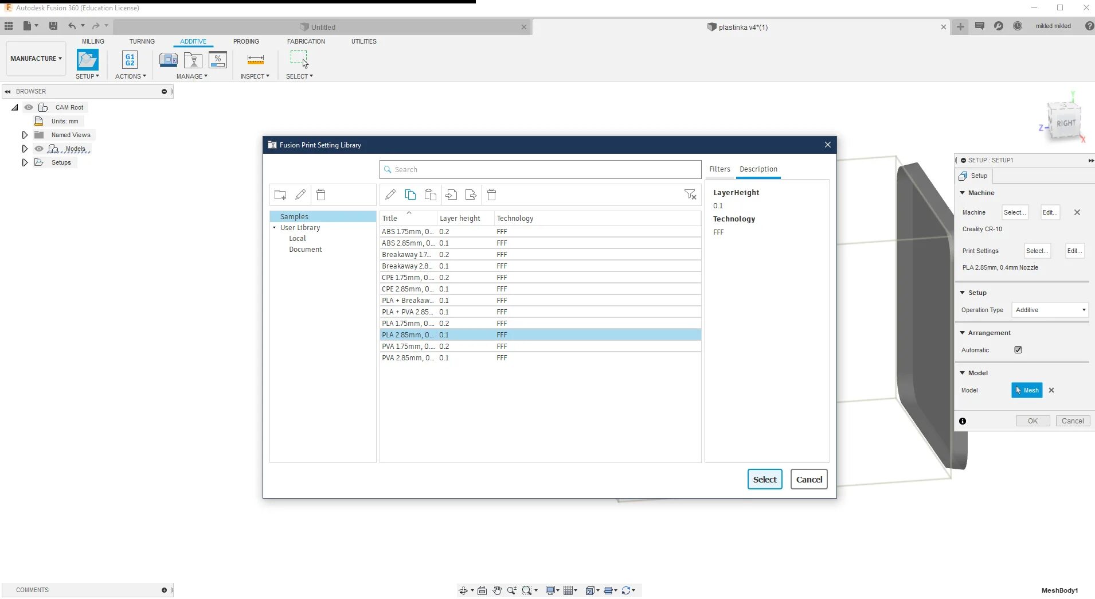This screenshot has height=599, width=1095.
Task: Click the Import print setting icon
Action: click(451, 195)
